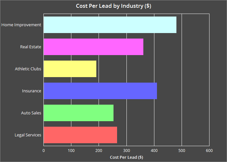Click the Athletic Clubs axis label
The image size is (227, 162).
(28, 69)
